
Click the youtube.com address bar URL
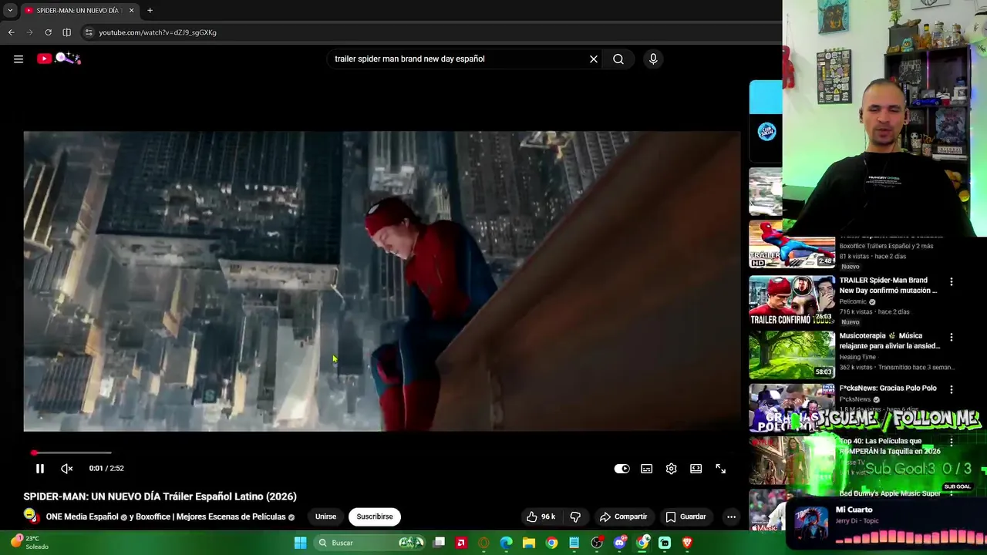coord(157,32)
